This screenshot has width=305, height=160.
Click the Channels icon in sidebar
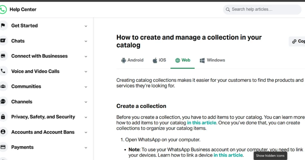point(3,101)
